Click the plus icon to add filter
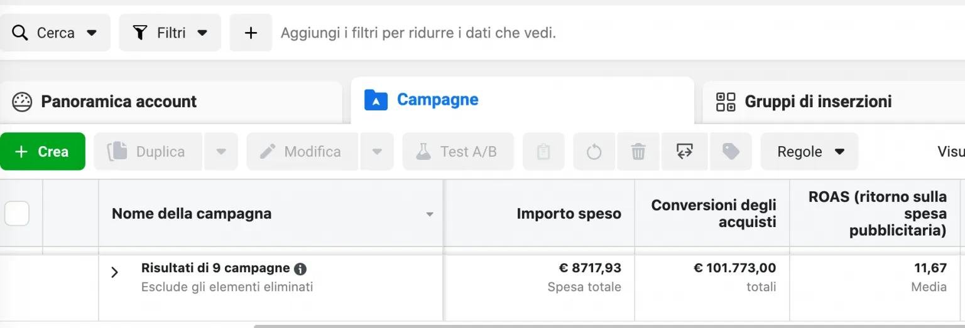 click(251, 33)
